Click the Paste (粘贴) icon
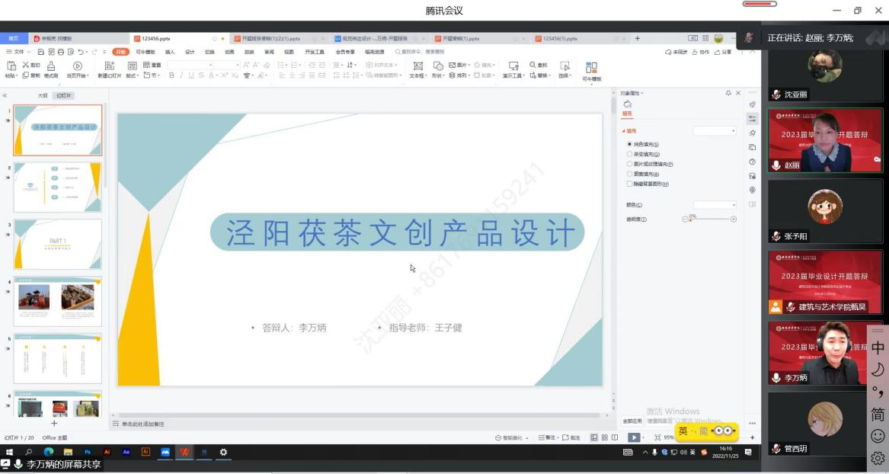Viewport: 889px width, 474px height. click(11, 70)
